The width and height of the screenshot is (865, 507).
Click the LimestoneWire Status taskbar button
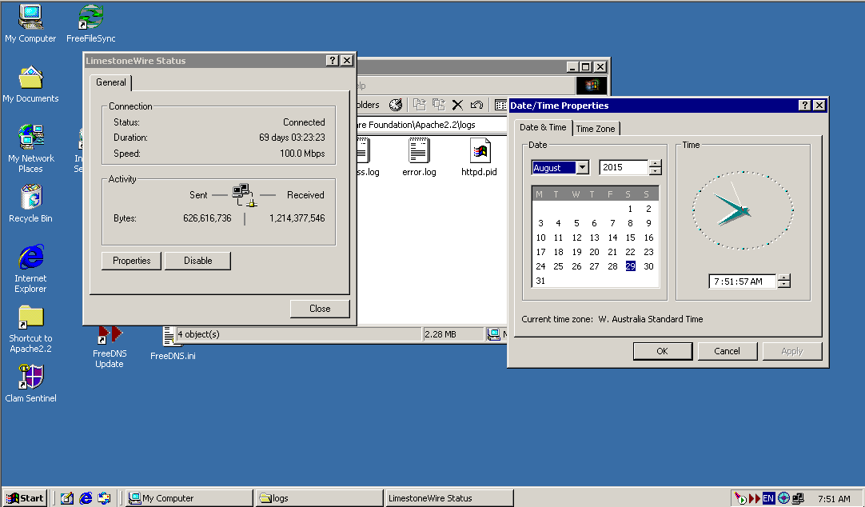coord(448,498)
